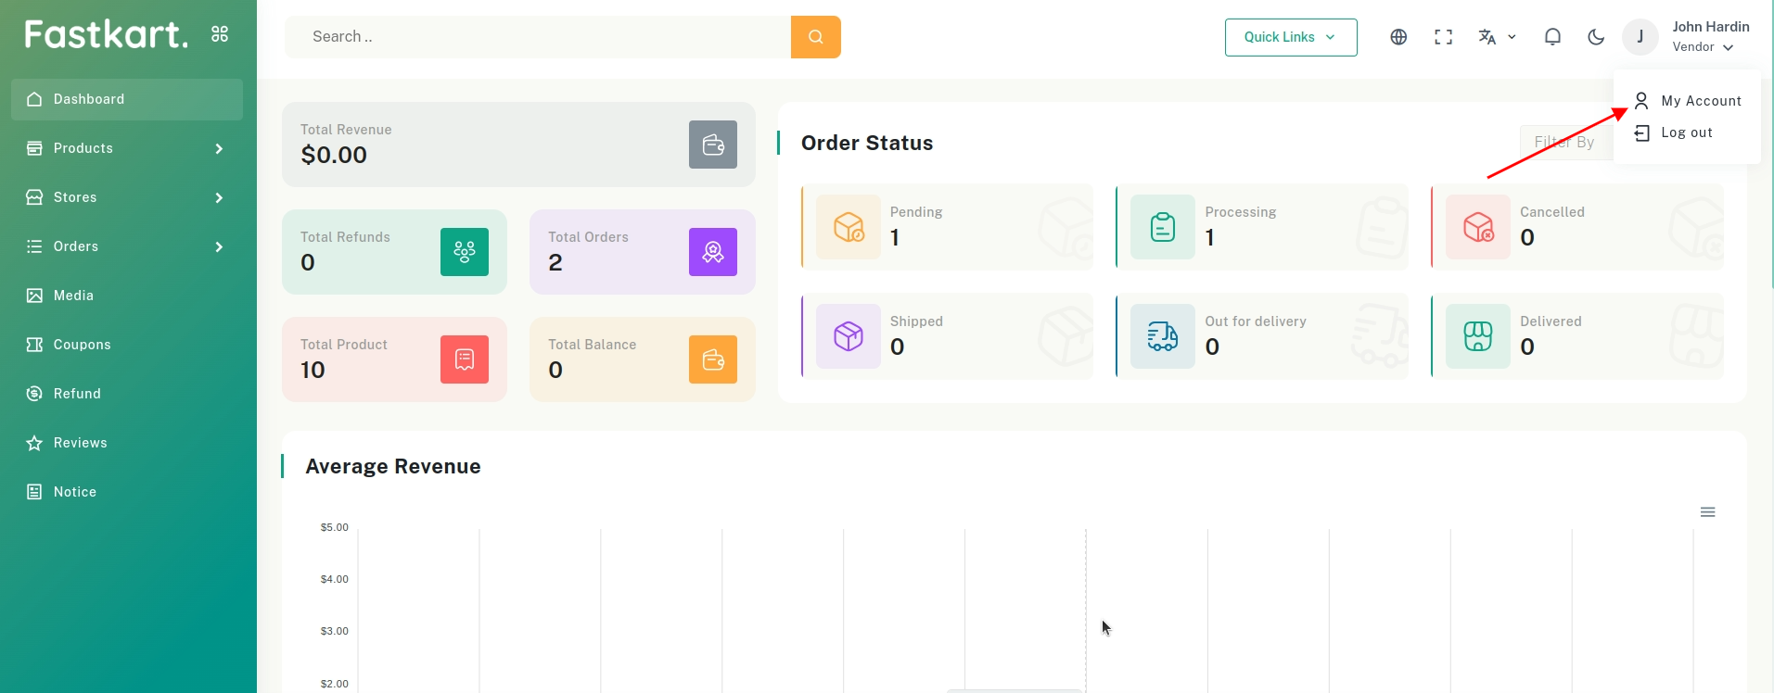
Task: Expand the Stores sidebar submenu
Action: click(126, 197)
